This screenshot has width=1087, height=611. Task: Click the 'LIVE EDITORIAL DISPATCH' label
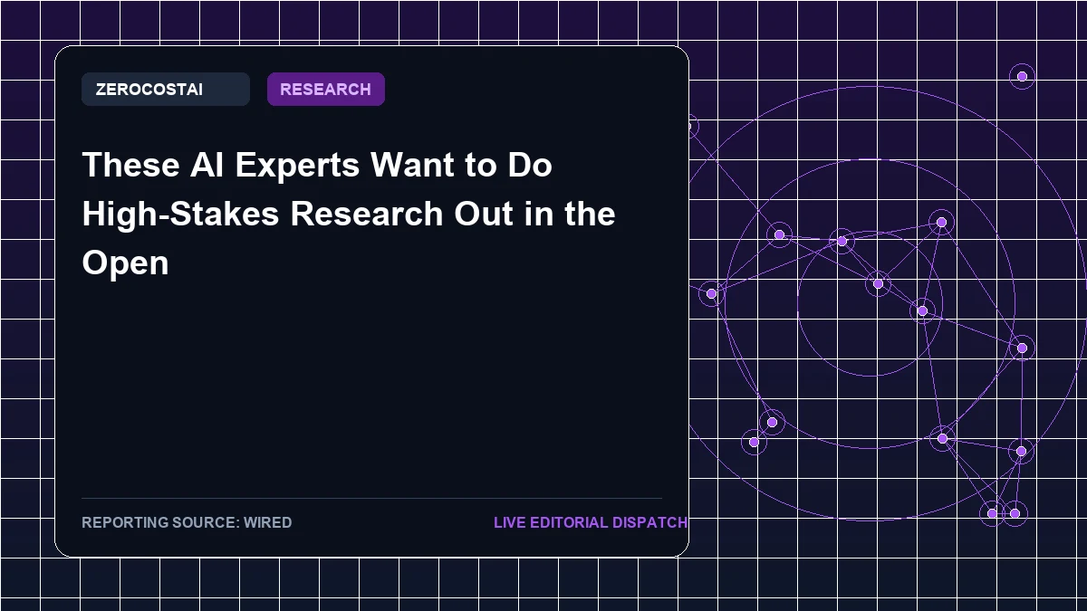tap(591, 522)
